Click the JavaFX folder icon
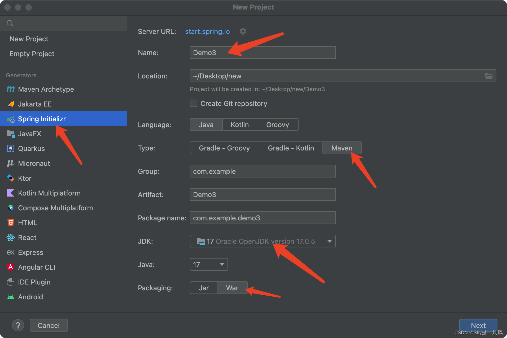The image size is (507, 338). [x=11, y=134]
